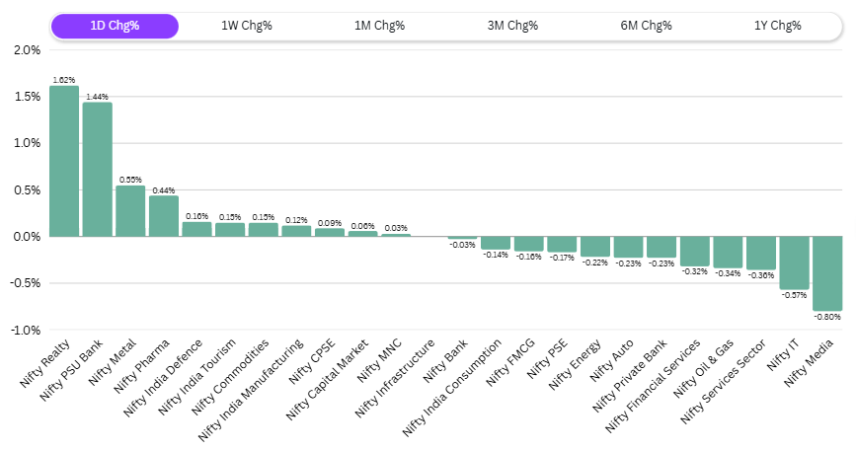The width and height of the screenshot is (856, 451).
Task: Open the 1M Chg% tab
Action: pos(380,26)
